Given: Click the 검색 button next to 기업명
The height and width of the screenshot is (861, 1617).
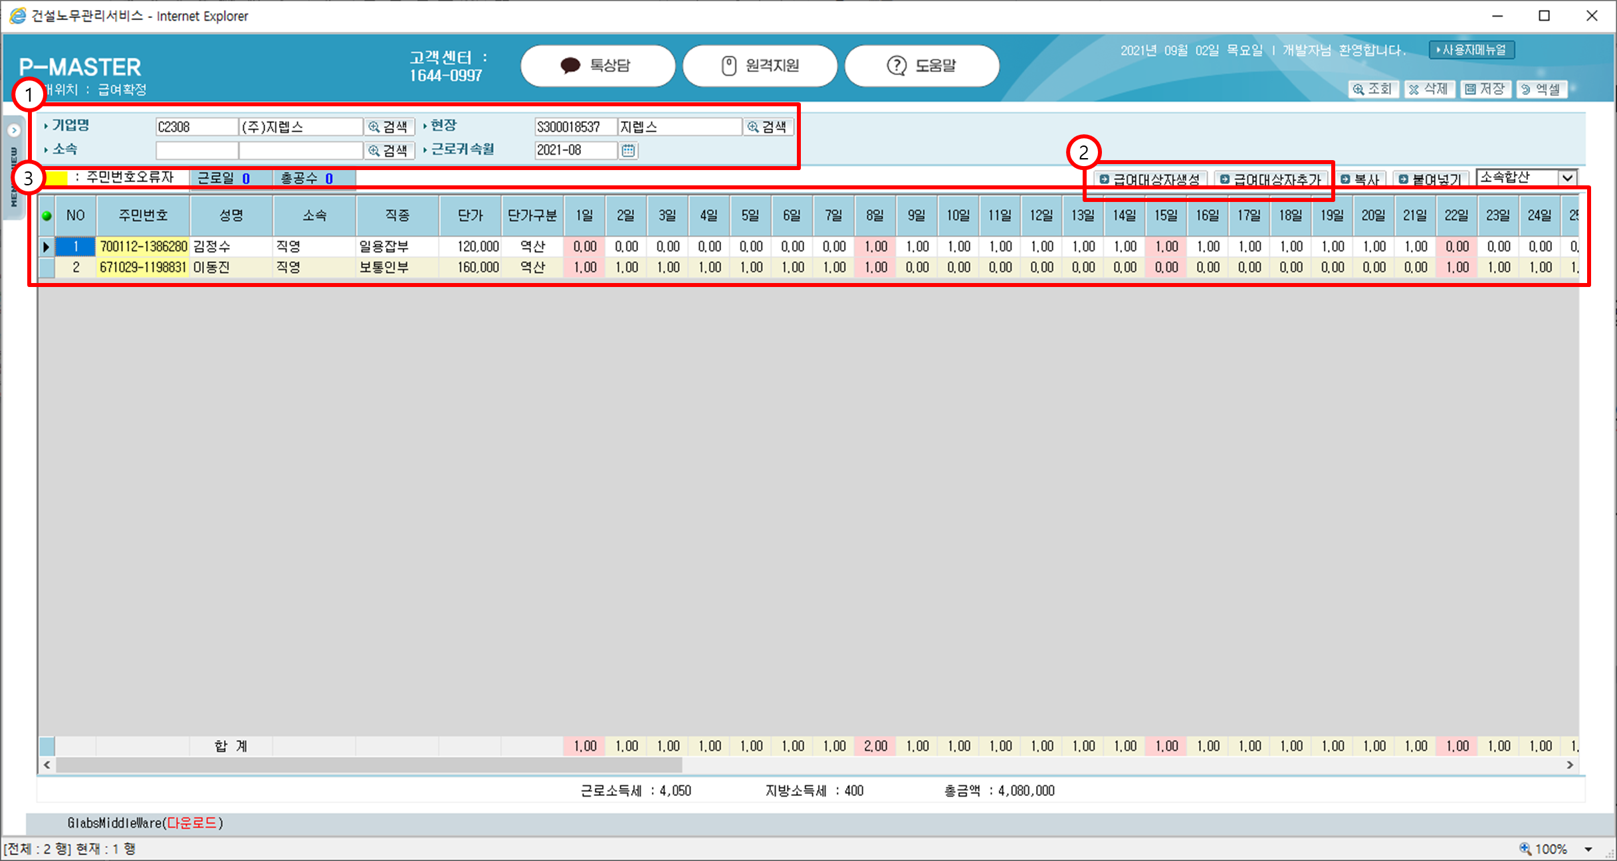Looking at the screenshot, I should [x=389, y=127].
